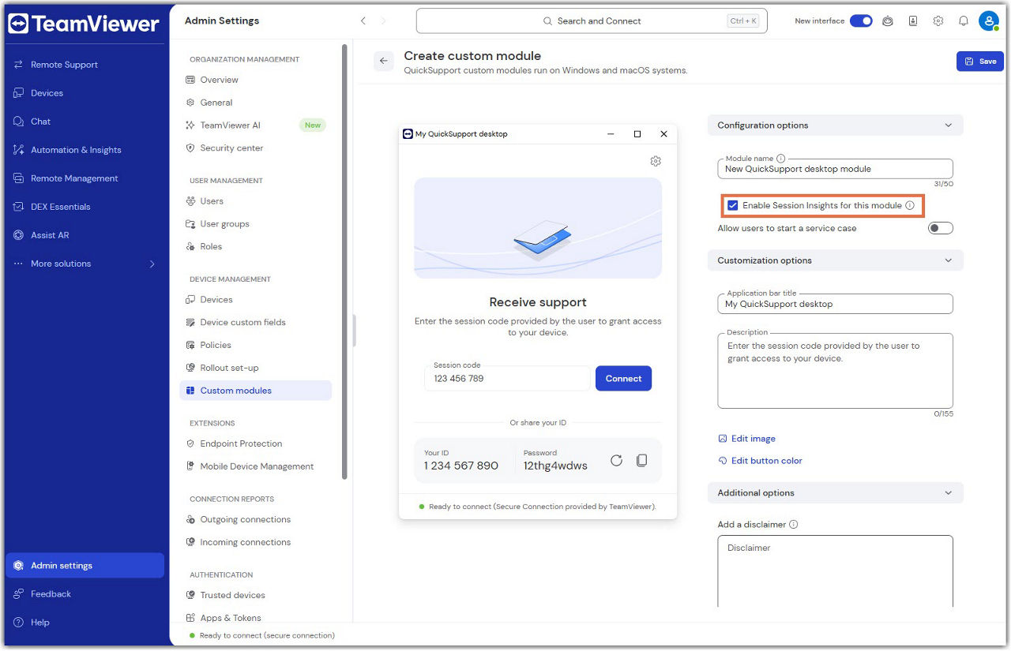Click the Application bar title input field
The height and width of the screenshot is (651, 1011).
[835, 304]
